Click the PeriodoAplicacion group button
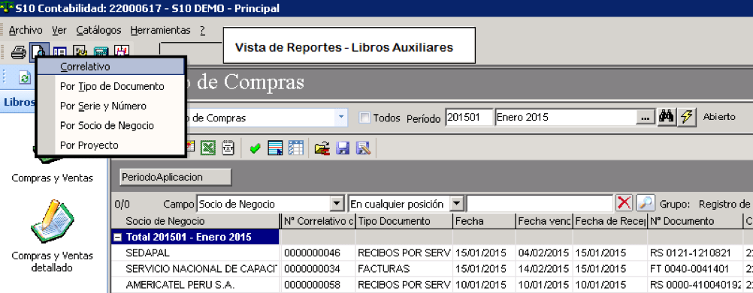 click(176, 177)
